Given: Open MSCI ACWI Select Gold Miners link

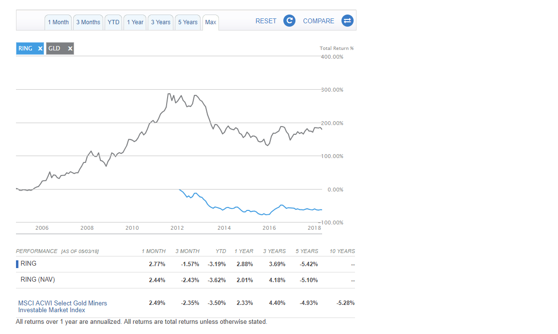Looking at the screenshot, I should click(62, 306).
